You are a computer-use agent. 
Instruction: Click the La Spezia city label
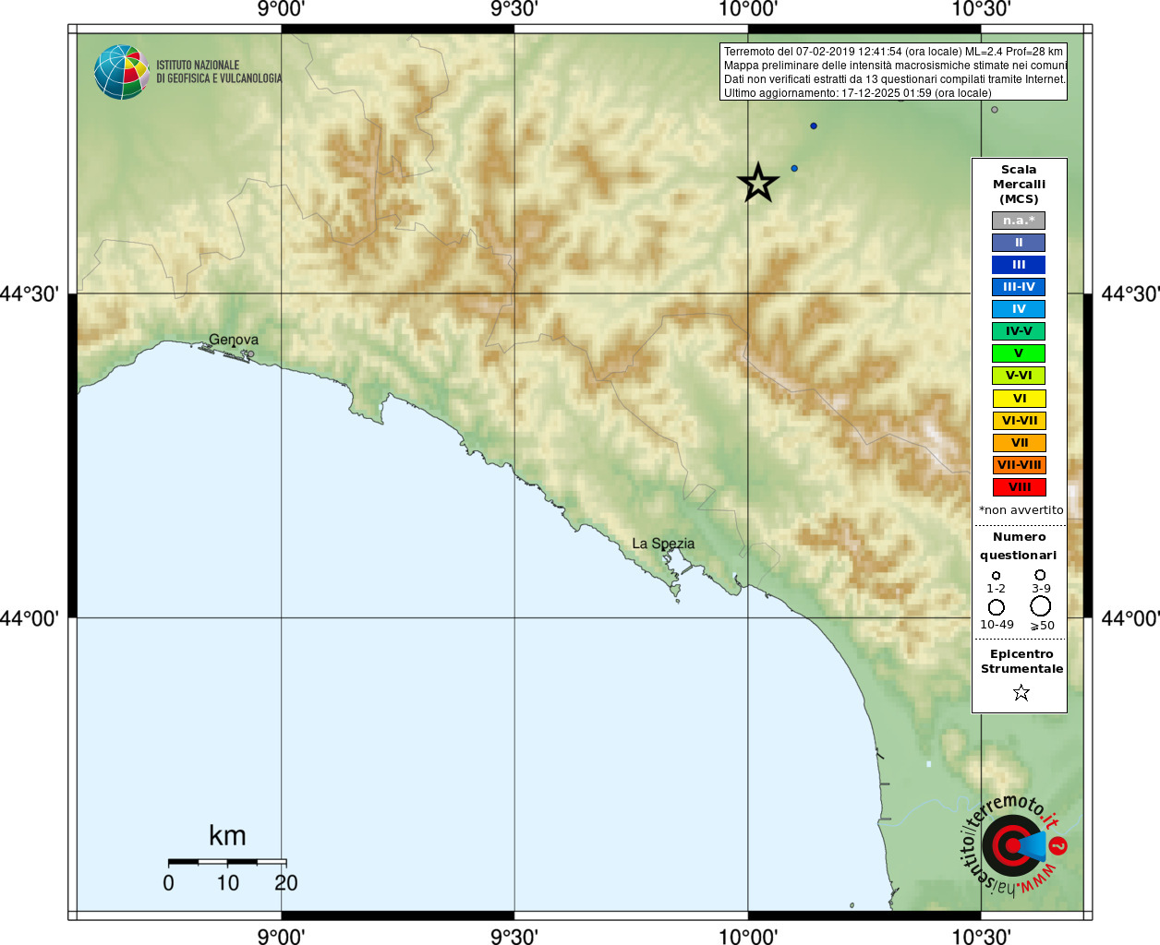coord(663,544)
